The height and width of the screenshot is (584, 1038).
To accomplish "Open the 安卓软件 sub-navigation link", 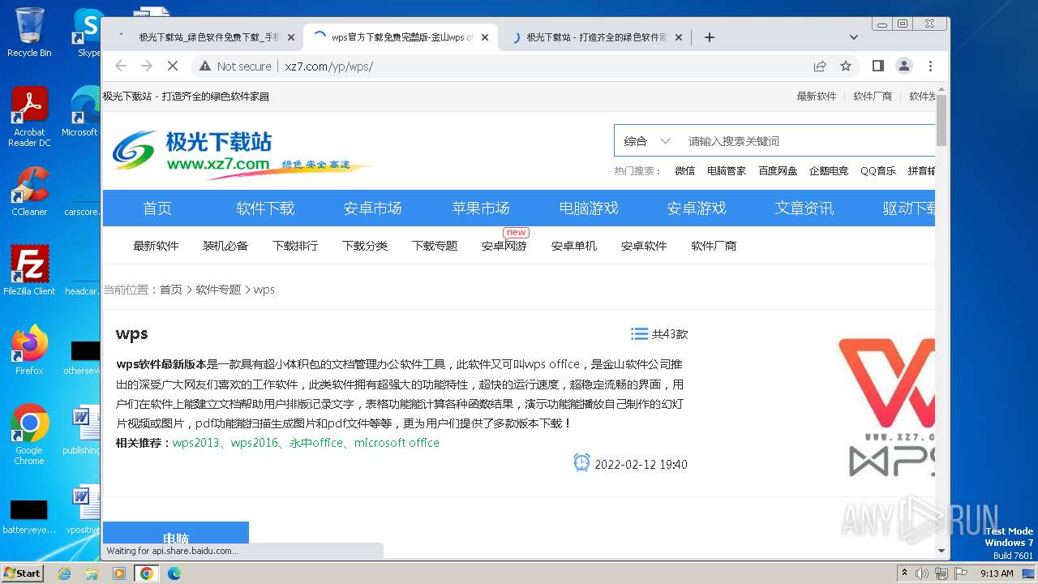I will [644, 246].
